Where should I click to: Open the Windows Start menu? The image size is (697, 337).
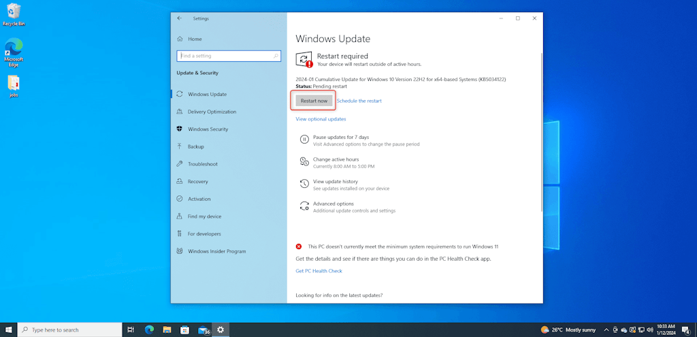point(8,330)
